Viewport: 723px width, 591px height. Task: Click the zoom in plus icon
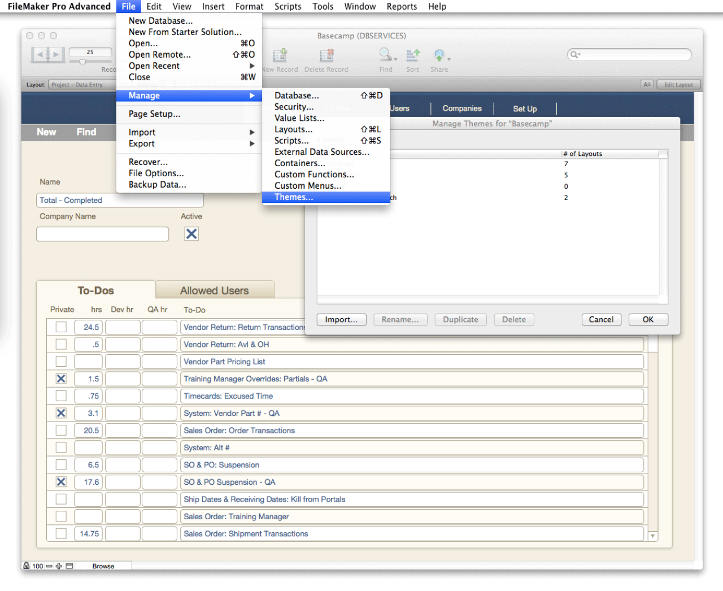[x=58, y=566]
